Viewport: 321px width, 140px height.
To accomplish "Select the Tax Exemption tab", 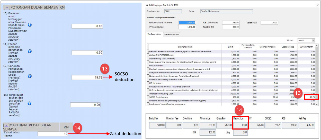I will coord(154,34).
